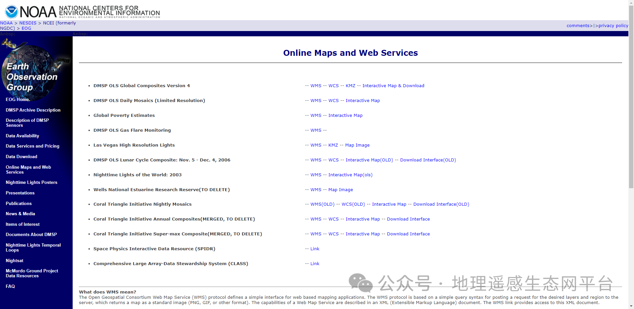
Task: Open WCS for Coral Triangle Super-max Composite
Action: [334, 234]
